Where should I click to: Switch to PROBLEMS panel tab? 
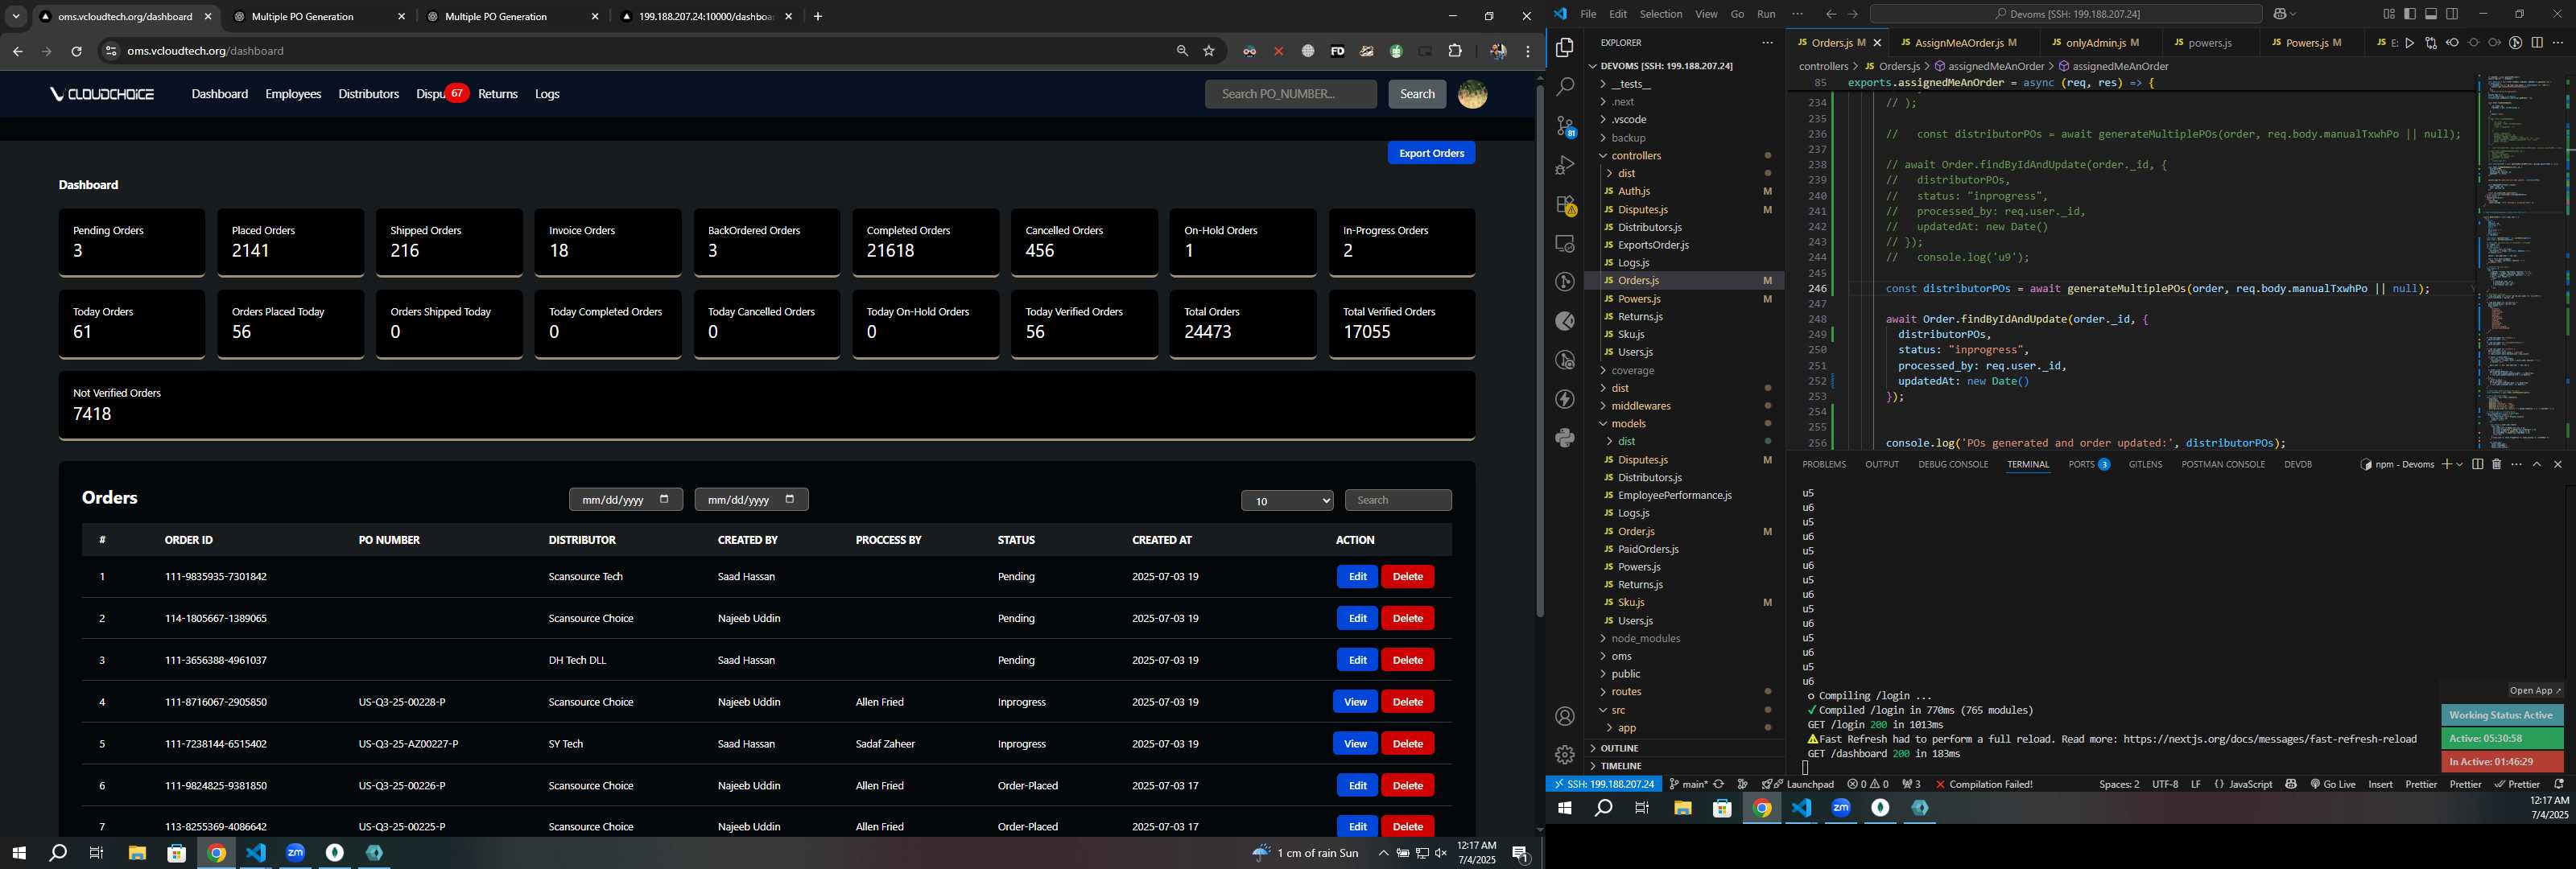coord(1824,464)
